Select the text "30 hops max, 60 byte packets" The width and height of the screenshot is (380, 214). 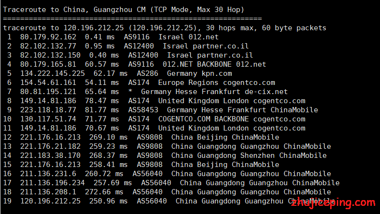click(x=266, y=28)
